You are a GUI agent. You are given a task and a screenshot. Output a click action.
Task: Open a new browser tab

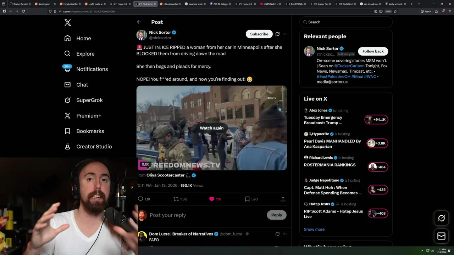tap(411, 4)
